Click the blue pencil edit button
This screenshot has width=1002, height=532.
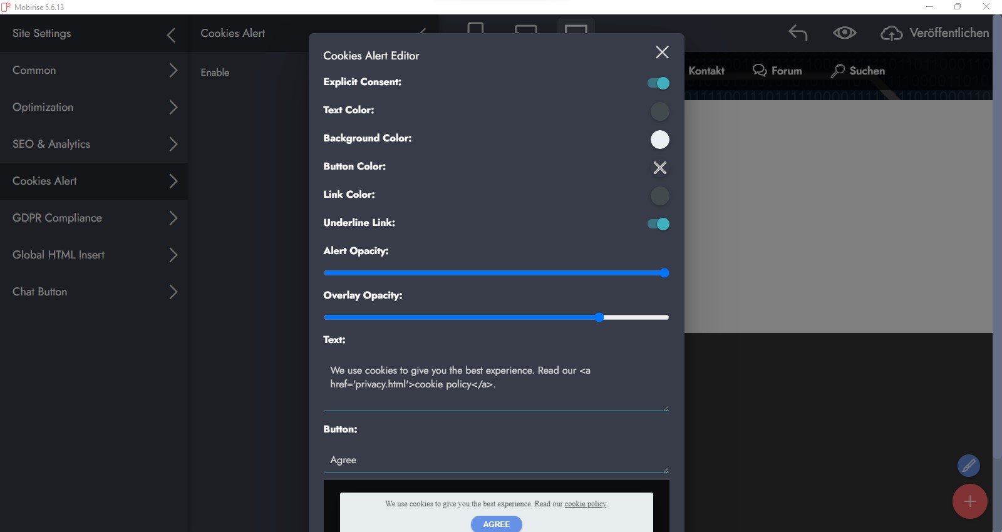point(968,466)
